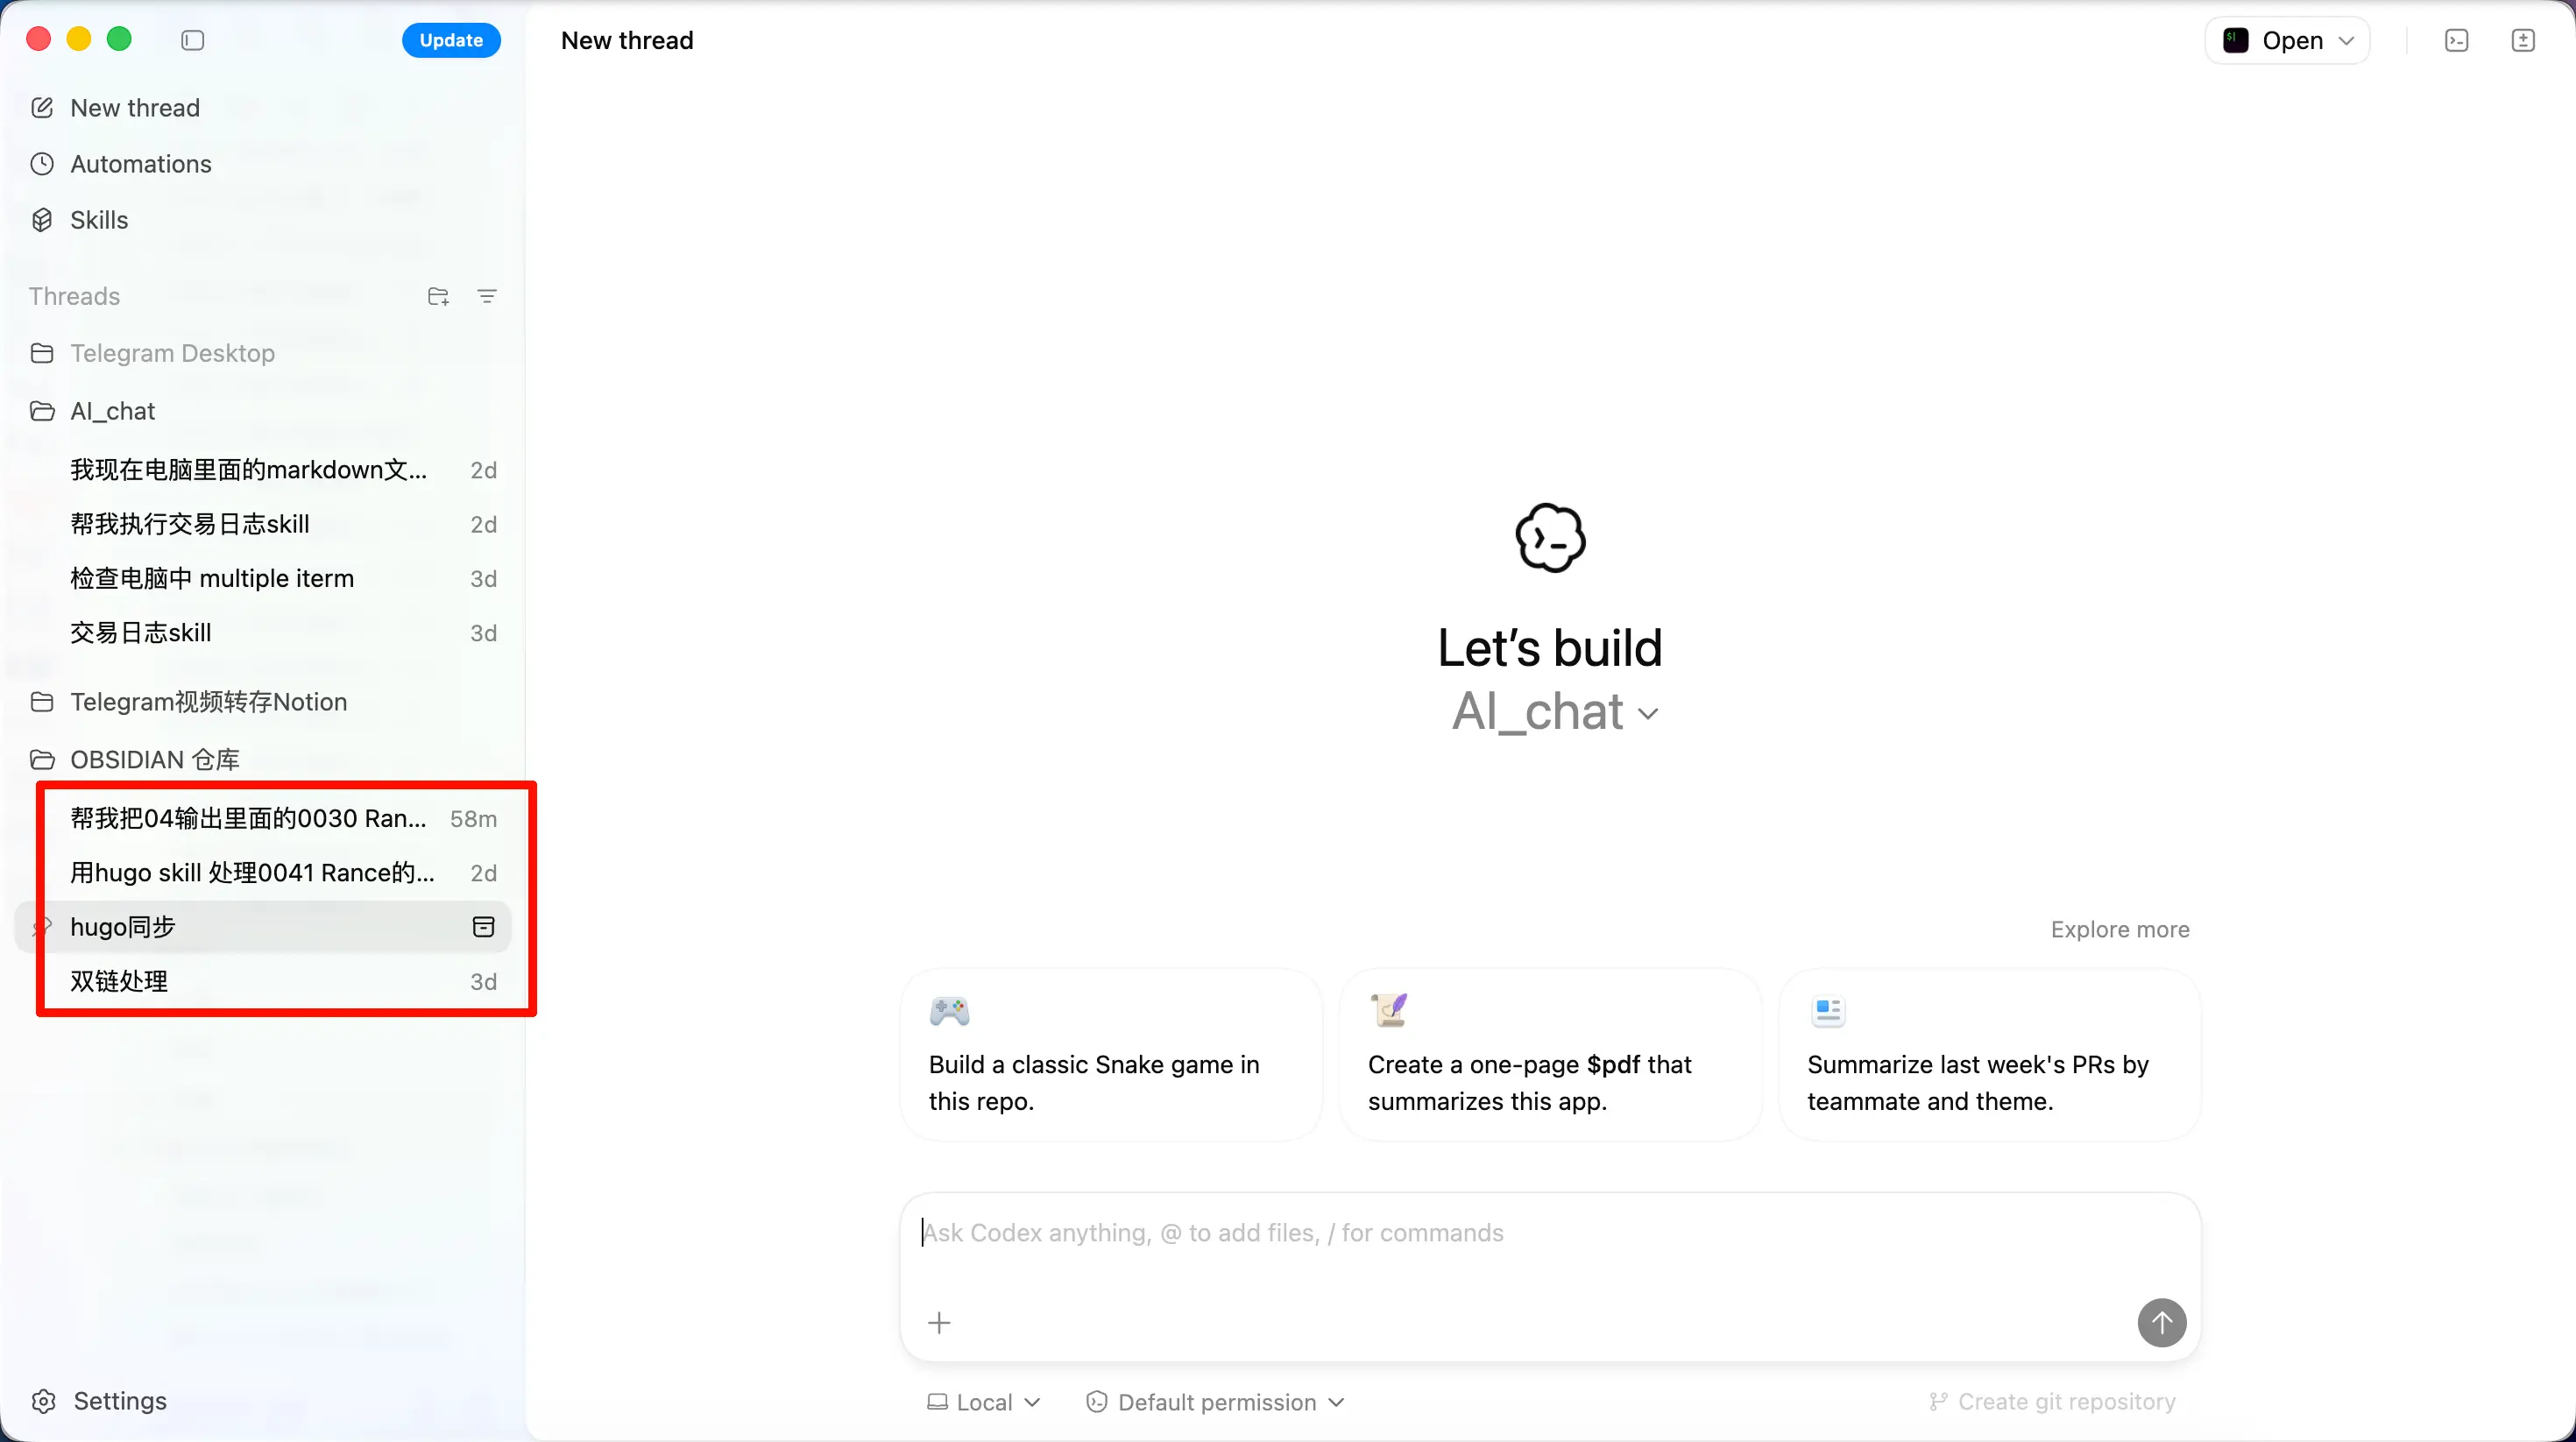Click the plus attach icon
The width and height of the screenshot is (2576, 1442).
[x=939, y=1323]
